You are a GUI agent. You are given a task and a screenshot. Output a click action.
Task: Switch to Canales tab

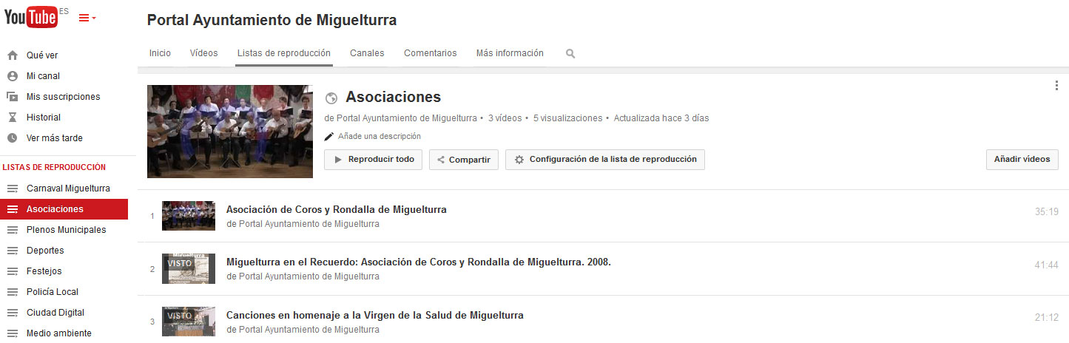[x=367, y=53]
